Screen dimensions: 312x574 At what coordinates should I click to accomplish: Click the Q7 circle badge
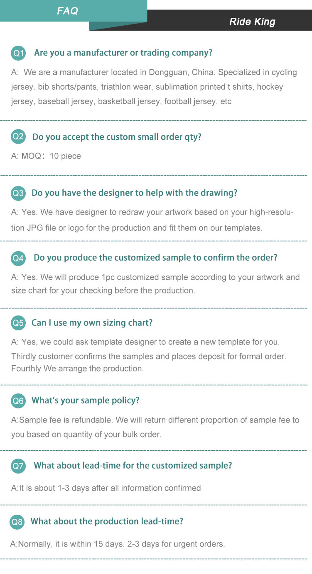click(18, 466)
